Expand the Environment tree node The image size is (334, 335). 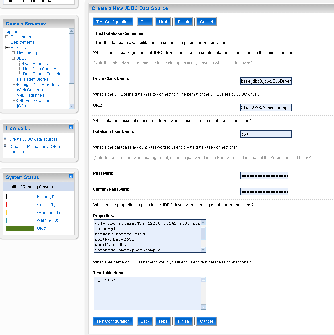point(7,37)
